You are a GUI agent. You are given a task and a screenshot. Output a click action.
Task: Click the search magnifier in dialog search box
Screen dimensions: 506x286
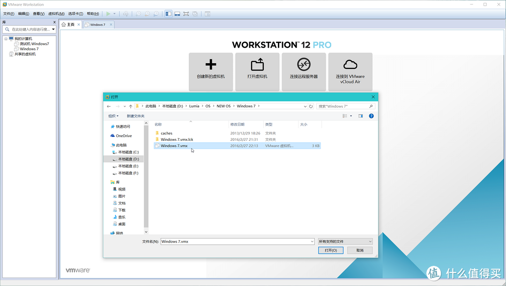(x=371, y=106)
